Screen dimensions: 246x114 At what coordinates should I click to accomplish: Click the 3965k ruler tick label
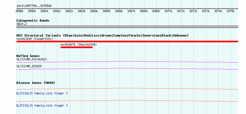coord(106,11)
